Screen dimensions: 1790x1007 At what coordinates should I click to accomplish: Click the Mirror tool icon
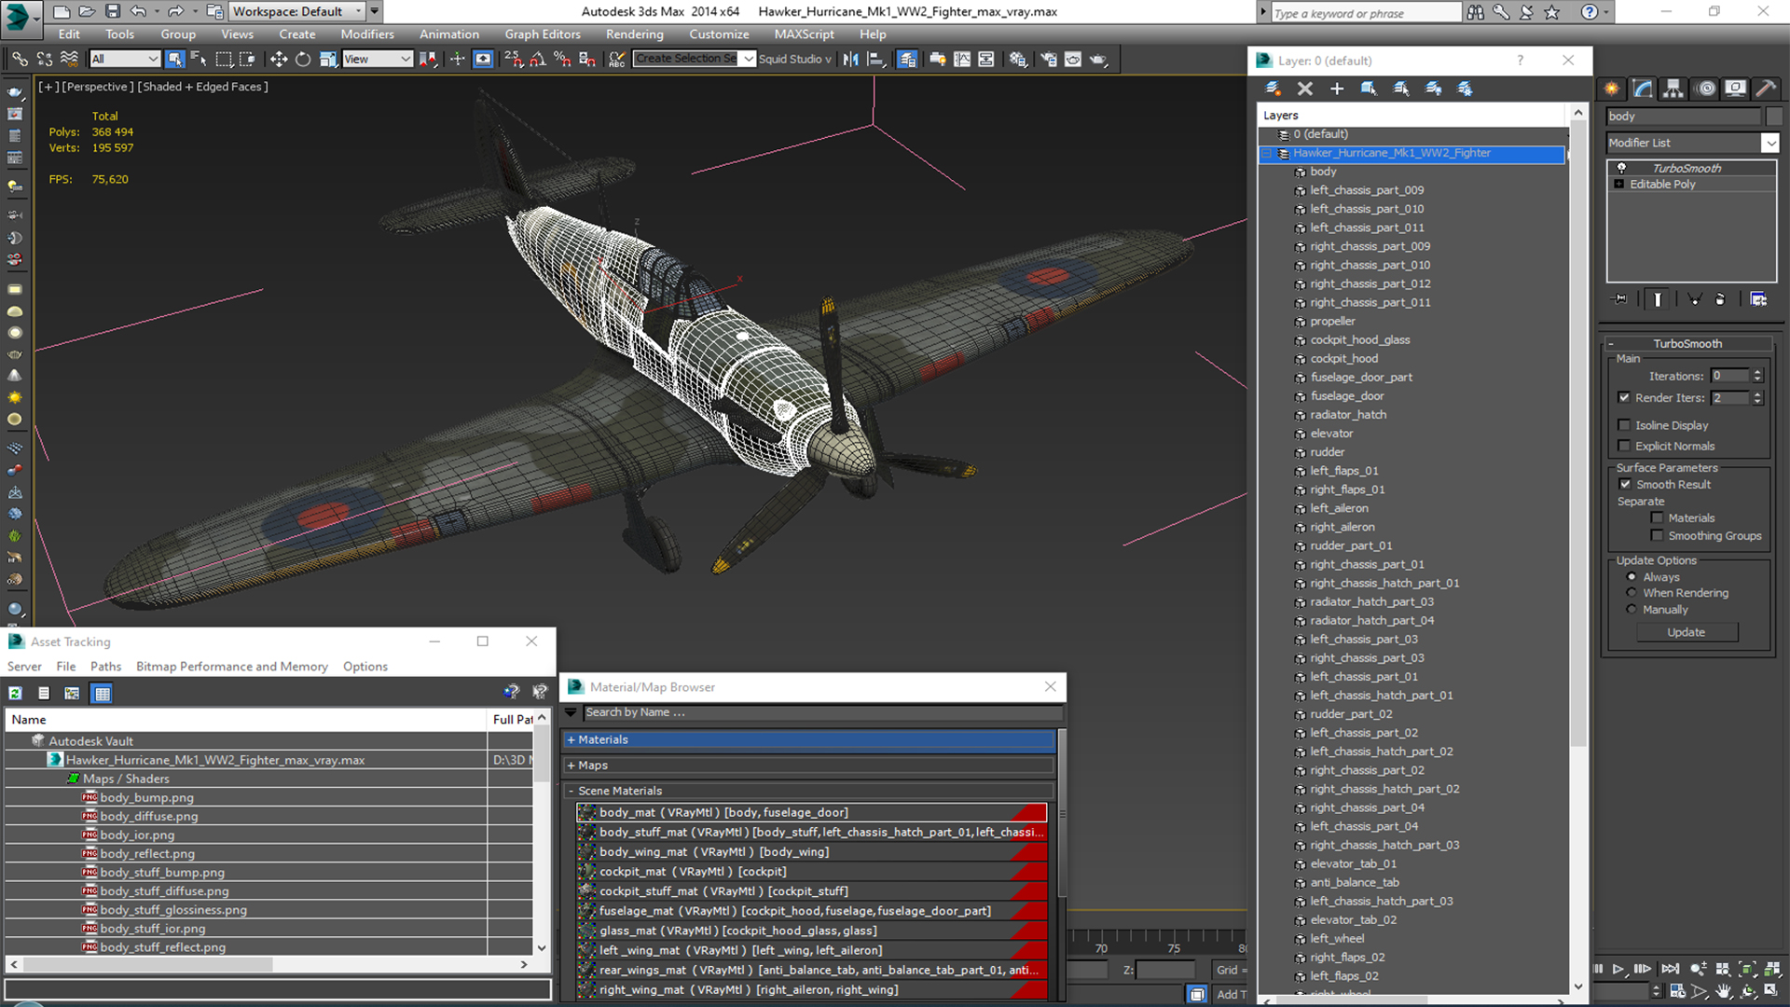(850, 59)
